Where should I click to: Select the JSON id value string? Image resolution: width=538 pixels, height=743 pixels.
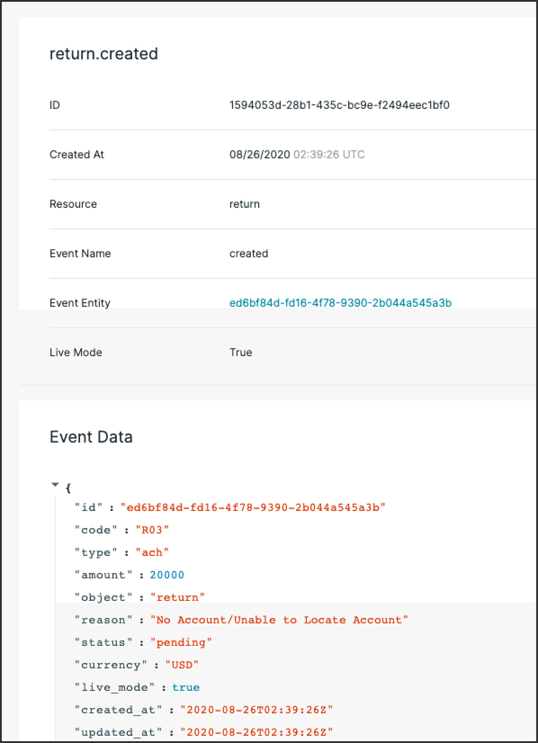(x=253, y=507)
